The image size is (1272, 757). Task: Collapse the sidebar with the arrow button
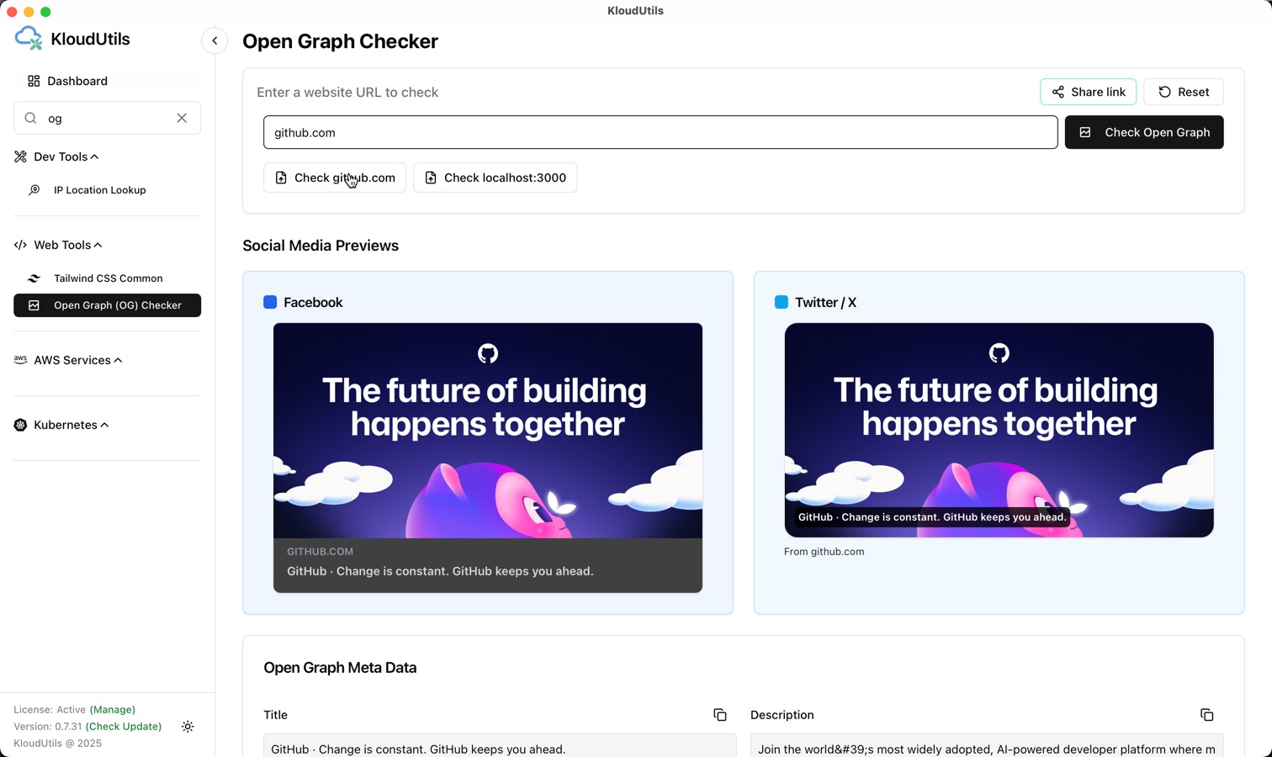[x=215, y=40]
